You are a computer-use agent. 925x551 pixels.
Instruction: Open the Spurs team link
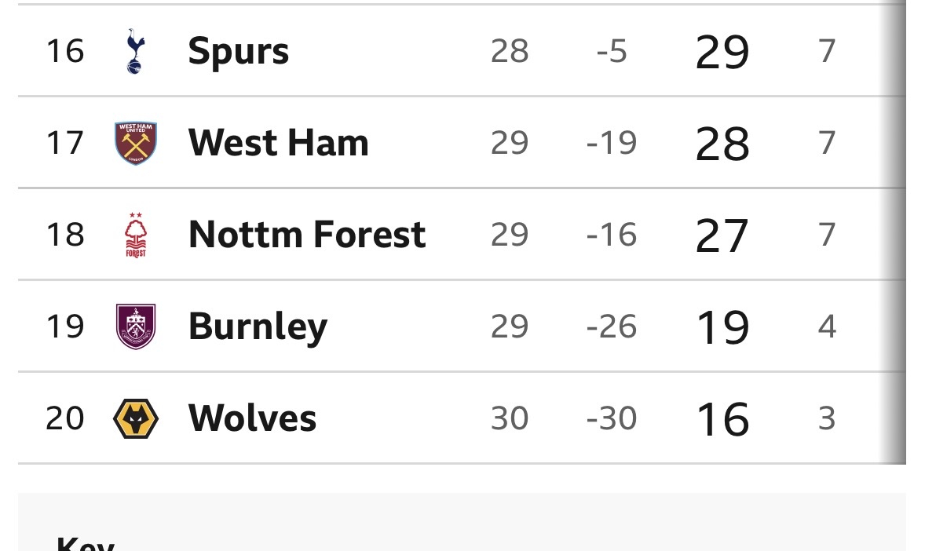(x=239, y=52)
